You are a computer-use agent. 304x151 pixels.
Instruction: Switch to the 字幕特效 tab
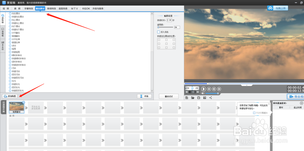point(29,9)
